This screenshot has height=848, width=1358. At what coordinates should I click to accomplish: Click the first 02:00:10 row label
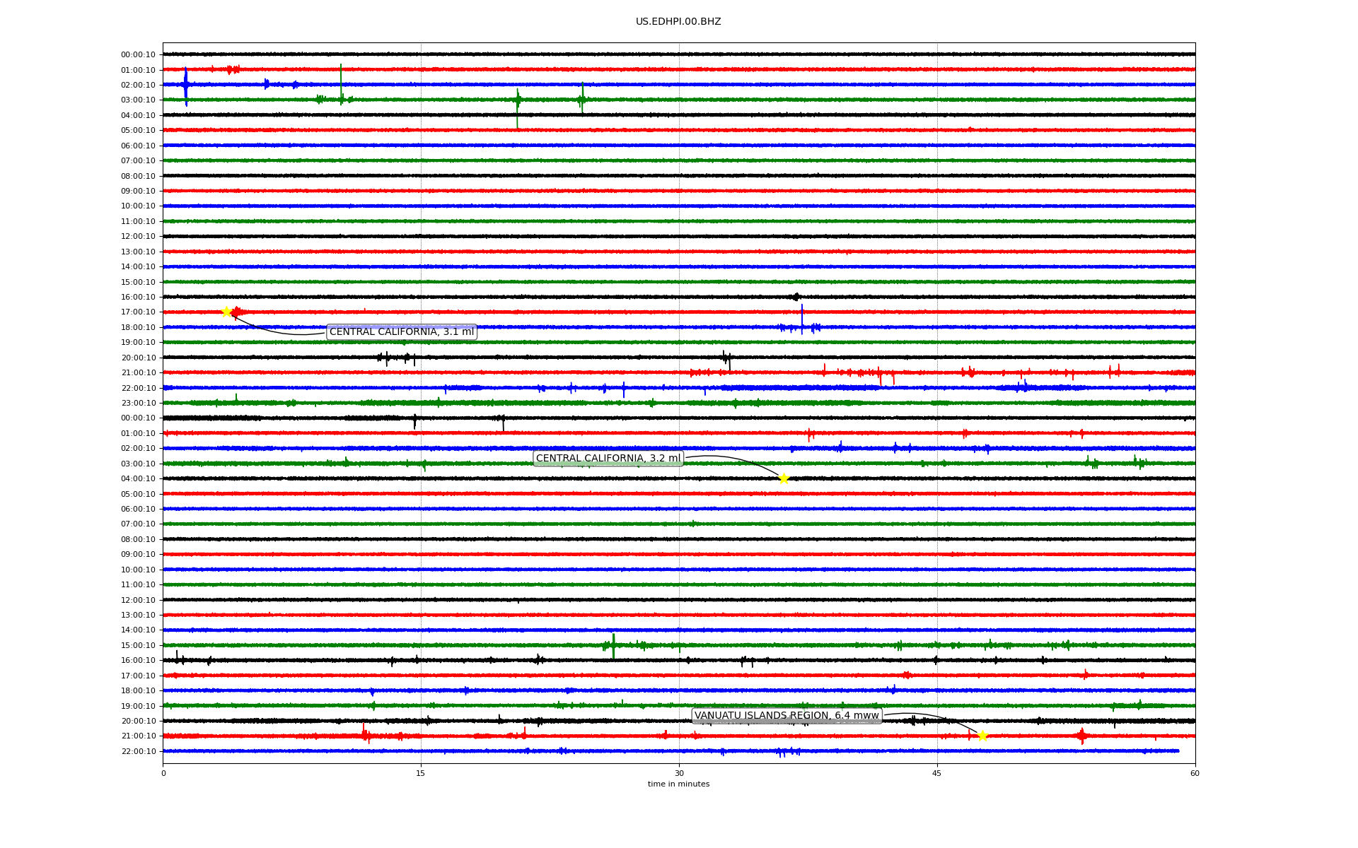point(138,85)
